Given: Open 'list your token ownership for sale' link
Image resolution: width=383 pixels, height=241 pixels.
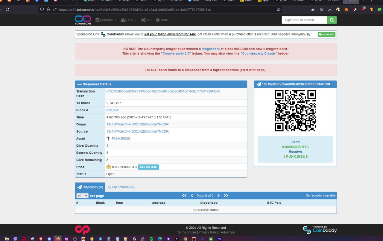Looking at the screenshot, I should 170,34.
